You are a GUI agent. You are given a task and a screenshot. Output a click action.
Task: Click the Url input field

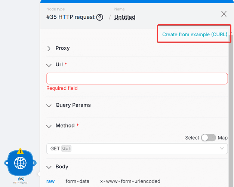[x=137, y=79]
